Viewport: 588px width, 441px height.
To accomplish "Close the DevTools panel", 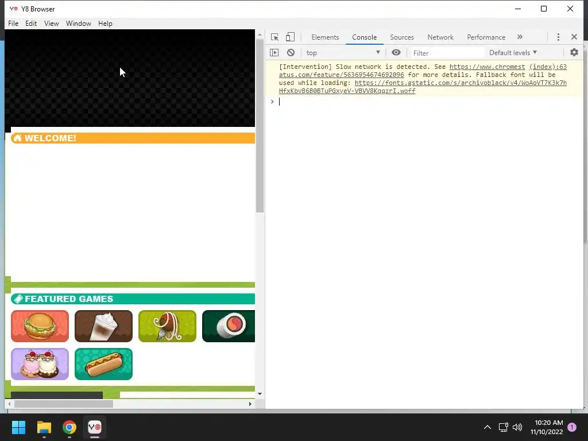I will [574, 37].
